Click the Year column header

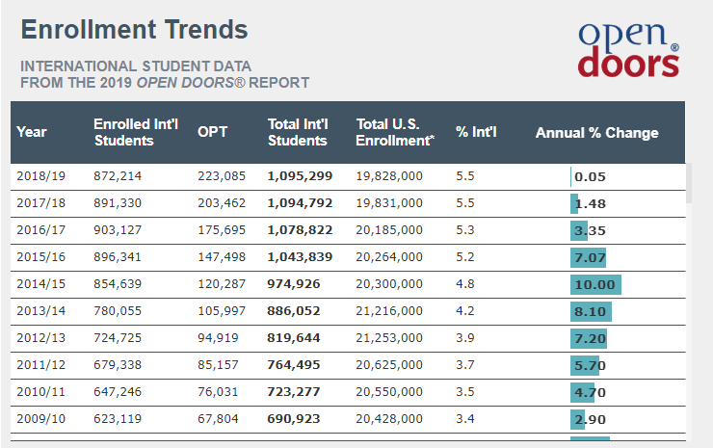(x=32, y=132)
